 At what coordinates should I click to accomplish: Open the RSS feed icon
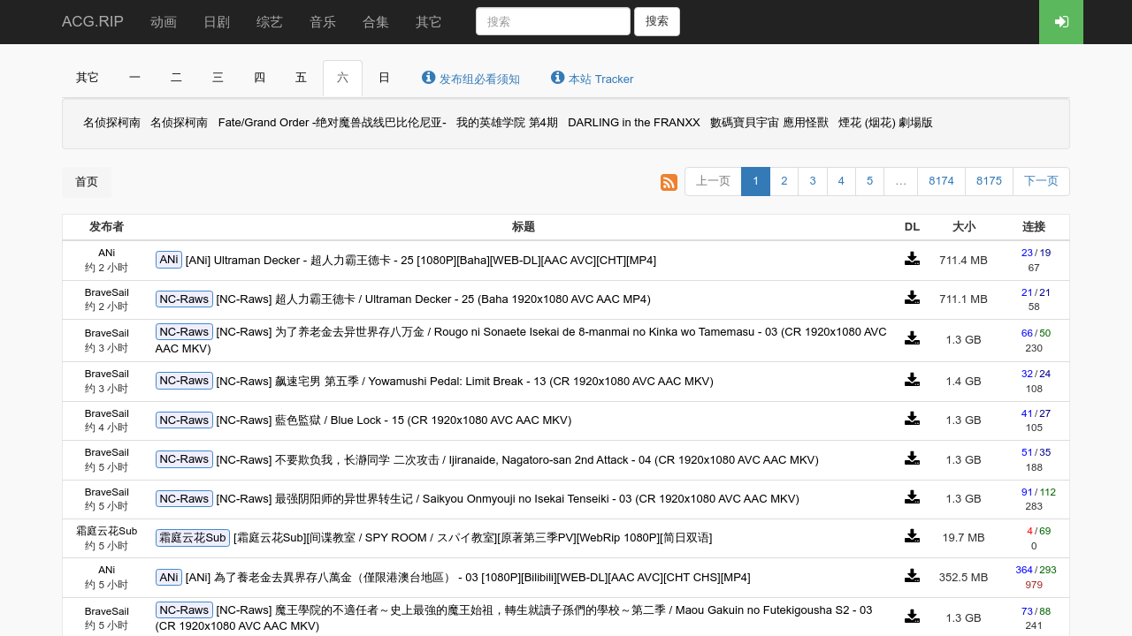(x=669, y=182)
